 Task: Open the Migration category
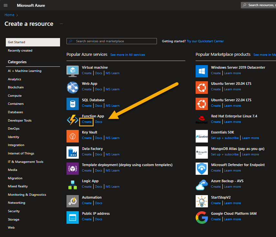point(15,178)
